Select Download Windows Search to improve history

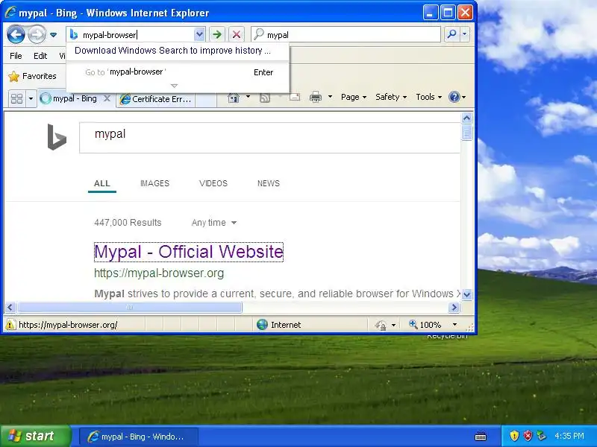[x=173, y=51]
